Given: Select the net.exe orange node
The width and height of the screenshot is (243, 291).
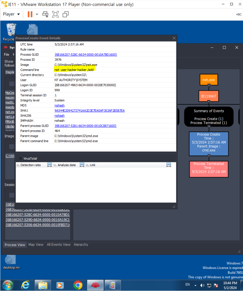Looking at the screenshot, I should pyautogui.click(x=209, y=80).
